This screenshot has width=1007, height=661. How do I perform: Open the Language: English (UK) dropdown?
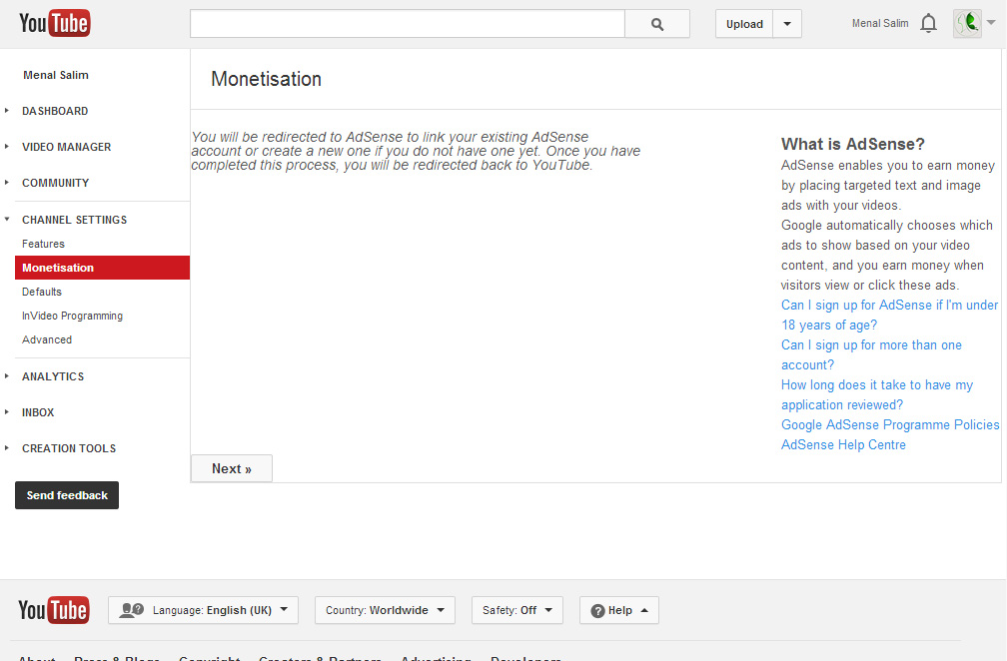[203, 610]
